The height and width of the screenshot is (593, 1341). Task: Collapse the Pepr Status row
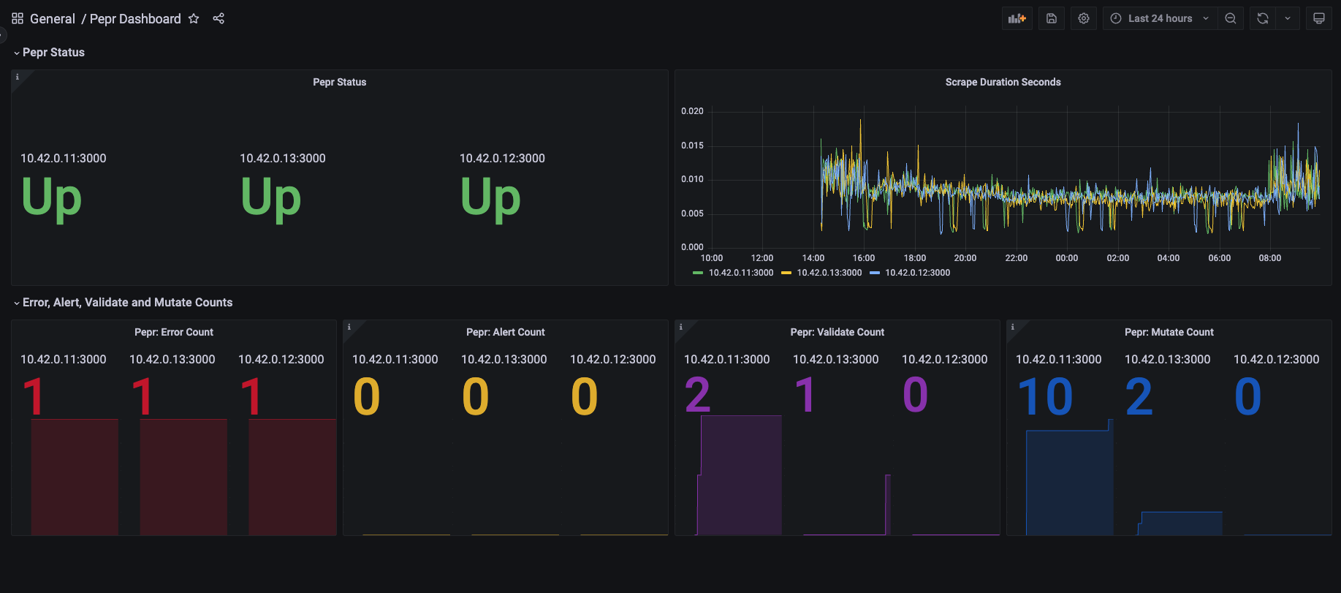(x=53, y=53)
